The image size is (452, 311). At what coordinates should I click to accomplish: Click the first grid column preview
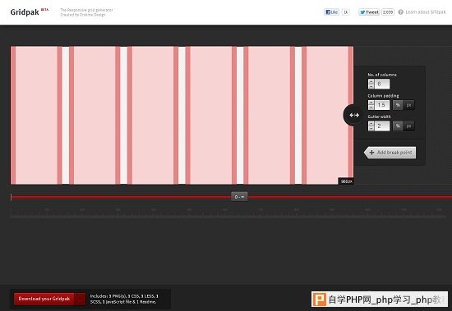36,115
